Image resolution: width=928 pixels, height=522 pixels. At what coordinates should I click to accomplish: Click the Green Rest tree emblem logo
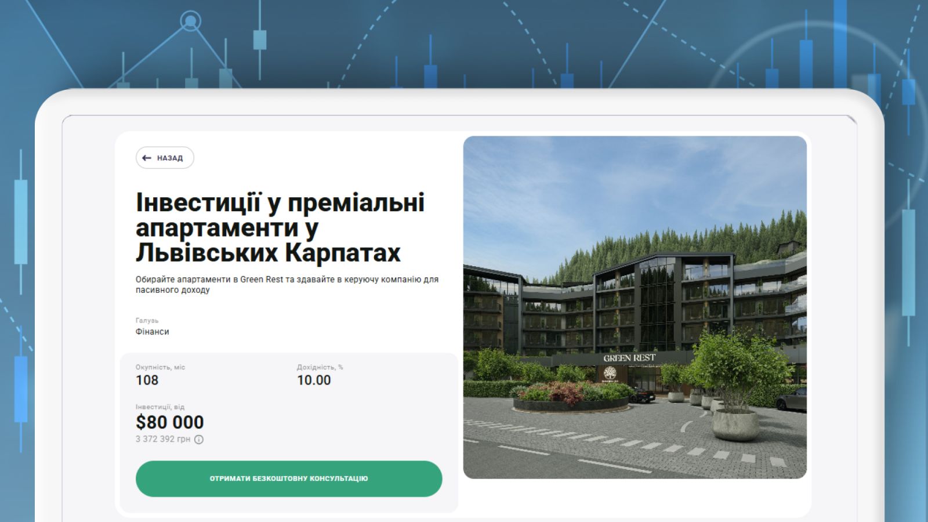[610, 374]
